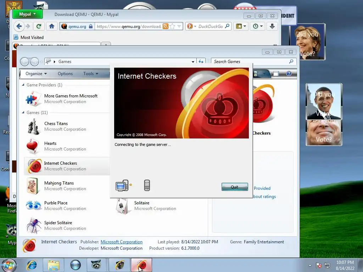This screenshot has height=272, width=363.
Task: Launch Internet Explorer from the taskbar
Action: [32, 265]
